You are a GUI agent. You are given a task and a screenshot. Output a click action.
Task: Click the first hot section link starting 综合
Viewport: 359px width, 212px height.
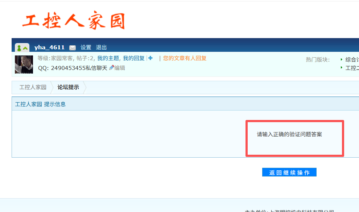pyautogui.click(x=352, y=60)
